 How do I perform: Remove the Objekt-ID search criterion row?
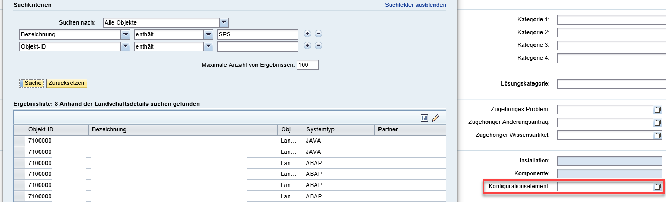click(x=319, y=46)
